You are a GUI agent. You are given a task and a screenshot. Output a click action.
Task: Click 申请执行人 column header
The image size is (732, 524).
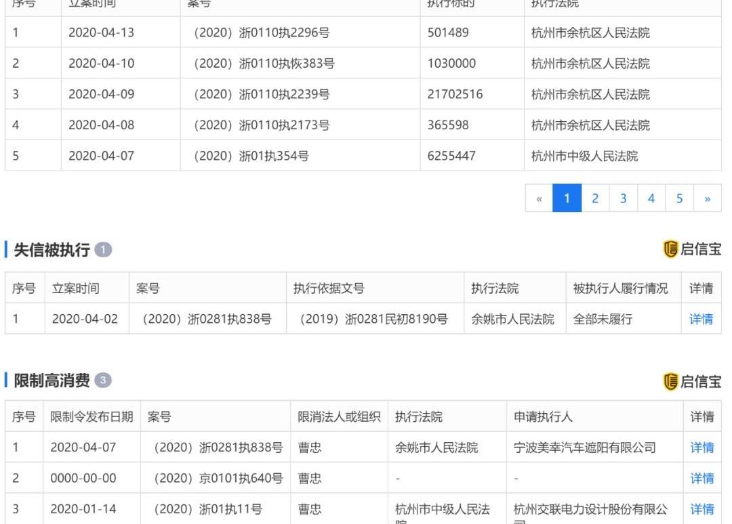(543, 416)
